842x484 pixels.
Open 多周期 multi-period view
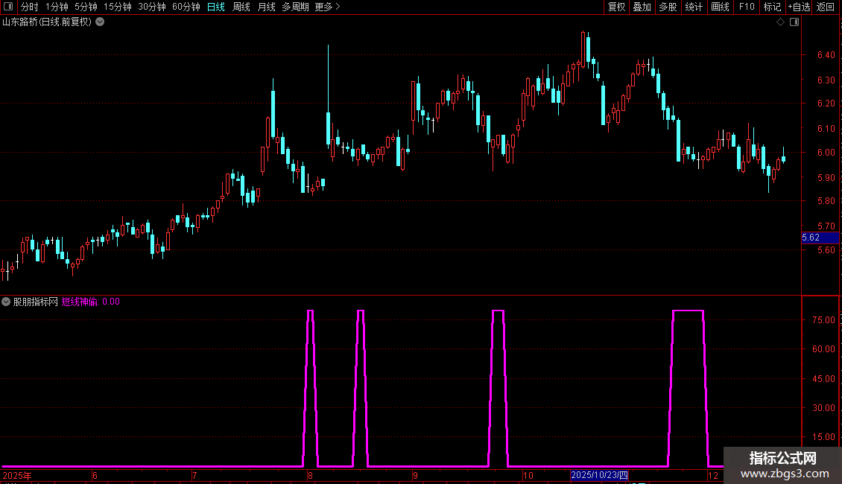click(295, 7)
